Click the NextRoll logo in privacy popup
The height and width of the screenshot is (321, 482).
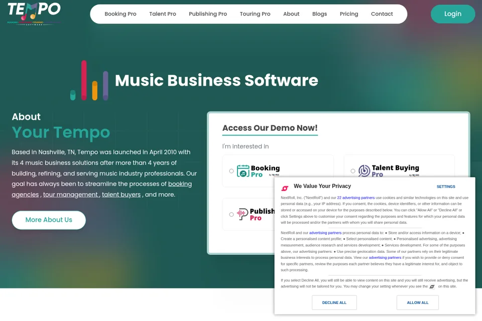(285, 188)
